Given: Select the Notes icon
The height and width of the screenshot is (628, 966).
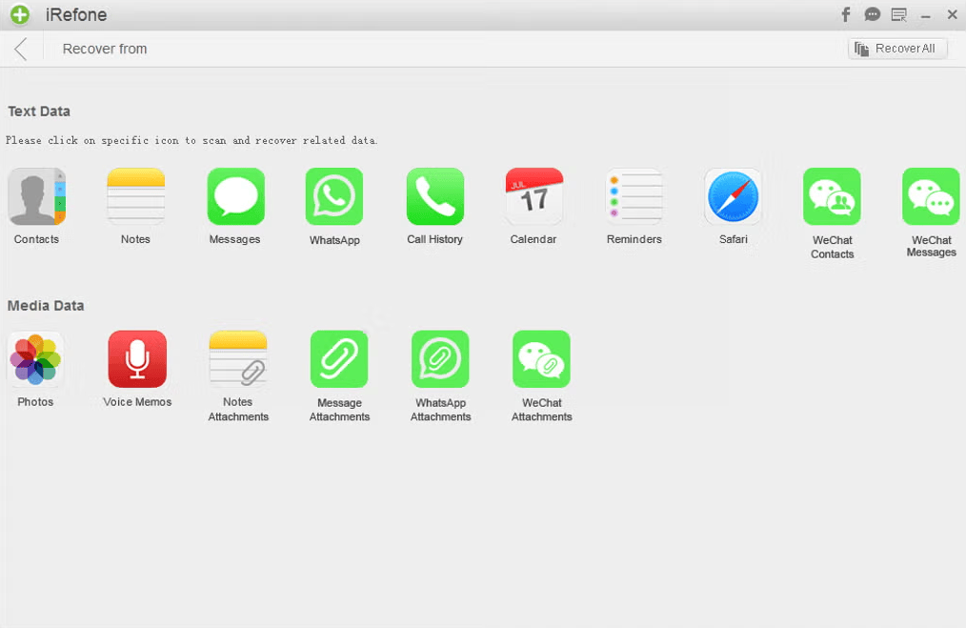Looking at the screenshot, I should 135,196.
